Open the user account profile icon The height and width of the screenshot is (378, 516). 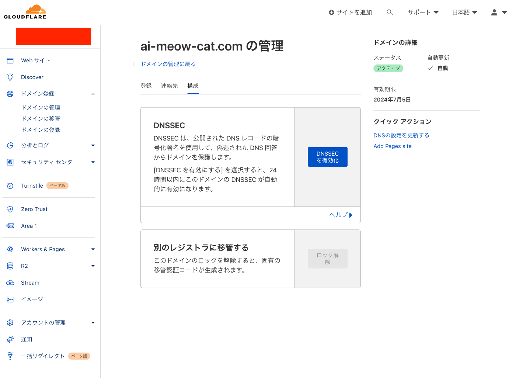[494, 12]
